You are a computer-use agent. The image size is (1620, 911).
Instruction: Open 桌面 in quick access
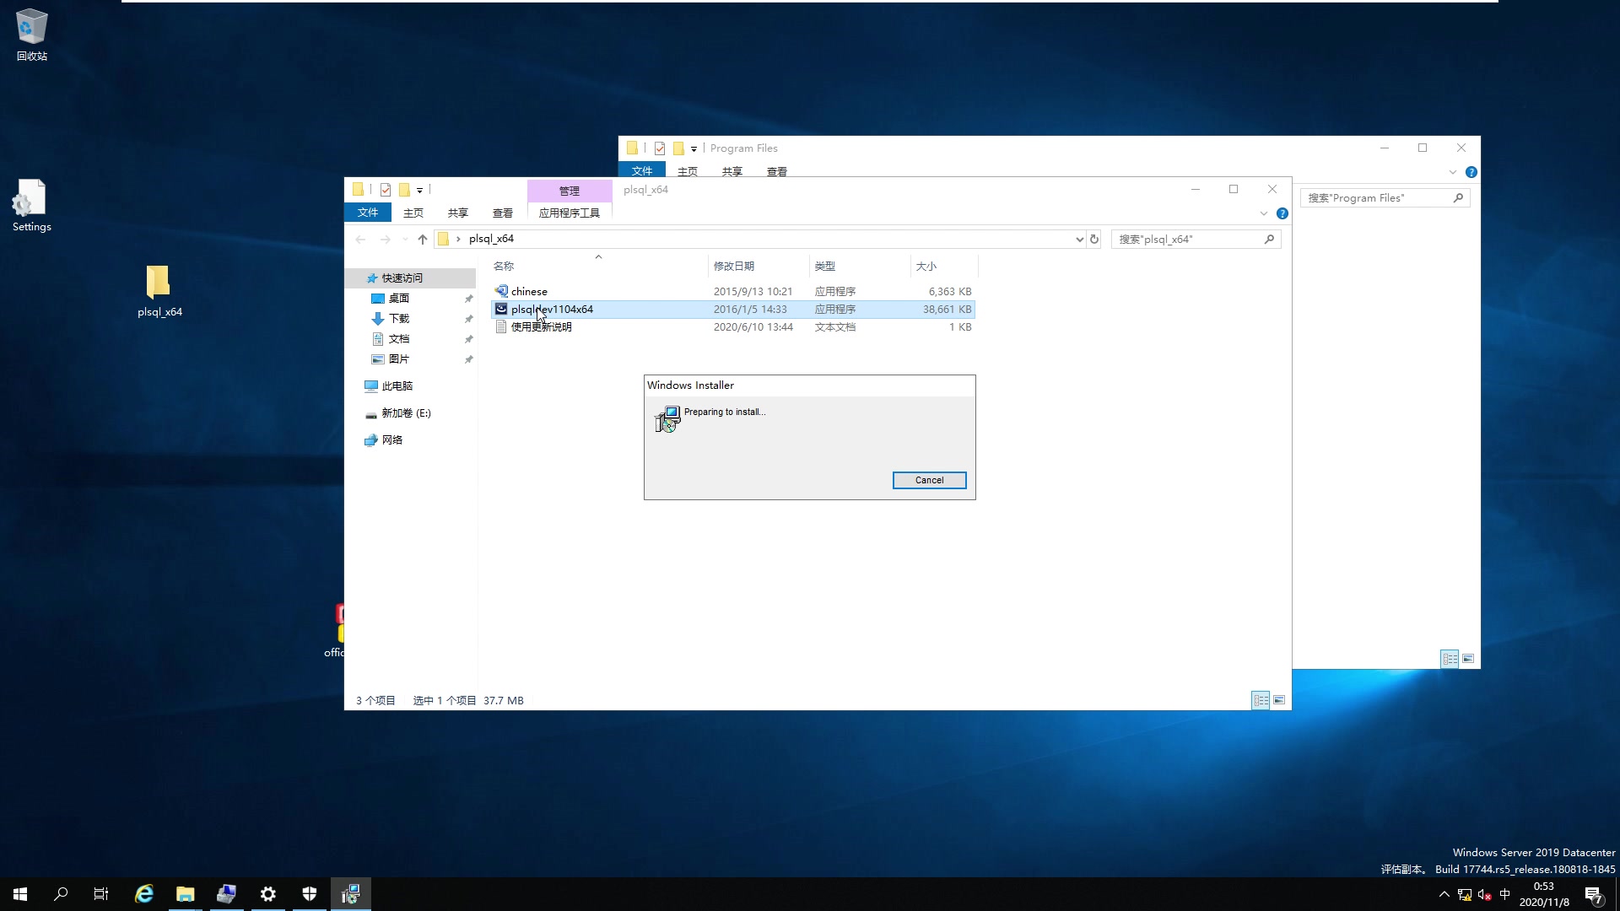pos(398,298)
